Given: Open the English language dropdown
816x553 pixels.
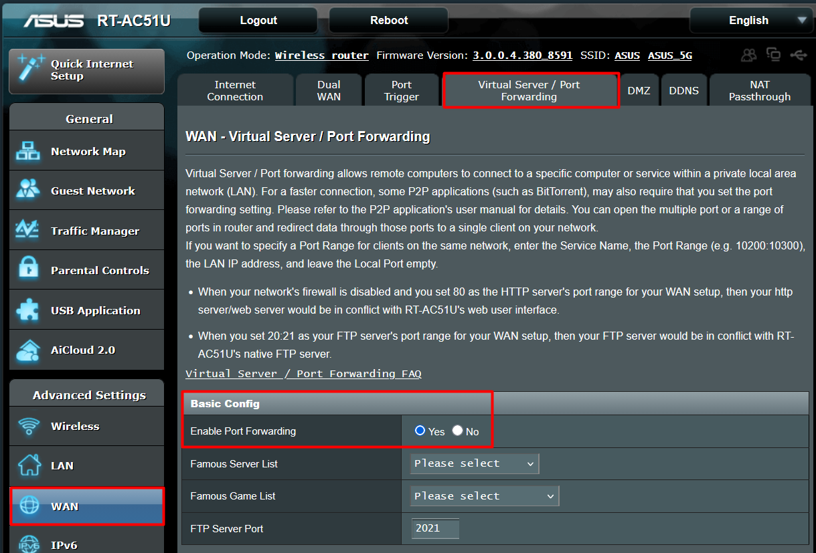Looking at the screenshot, I should click(x=750, y=20).
